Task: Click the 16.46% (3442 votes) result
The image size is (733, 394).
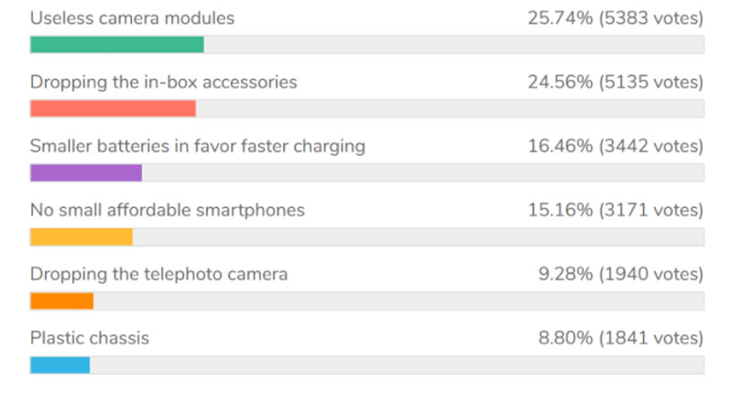Action: 616,147
